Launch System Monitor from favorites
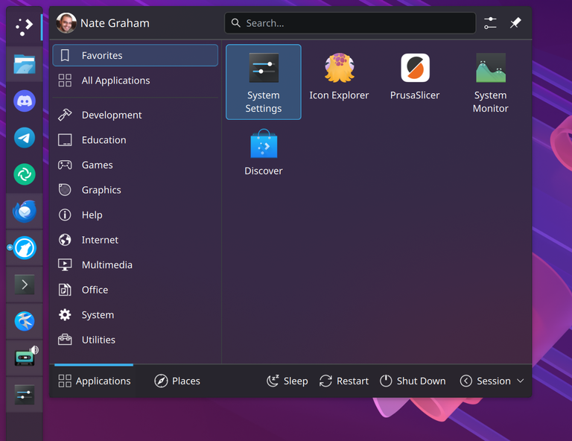 pyautogui.click(x=490, y=82)
